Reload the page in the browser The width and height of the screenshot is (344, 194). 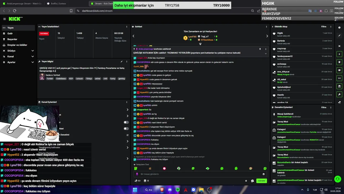(15, 11)
